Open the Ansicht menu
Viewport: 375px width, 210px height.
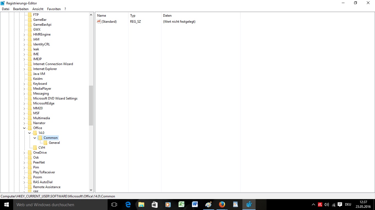(x=38, y=9)
